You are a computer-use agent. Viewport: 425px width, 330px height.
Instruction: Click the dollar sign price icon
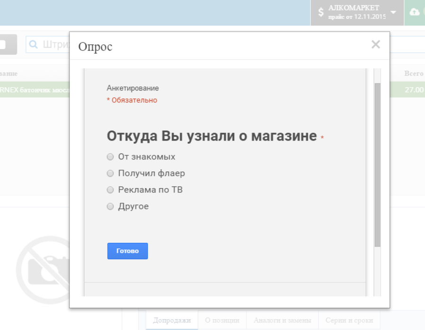pyautogui.click(x=321, y=12)
